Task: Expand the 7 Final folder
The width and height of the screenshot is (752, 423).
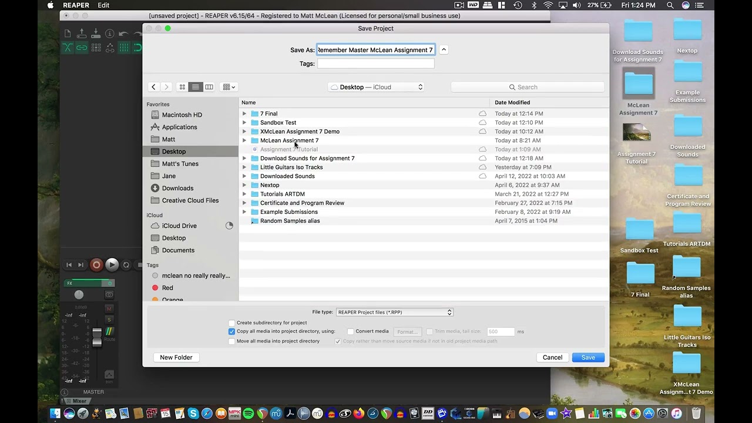Action: pos(244,114)
